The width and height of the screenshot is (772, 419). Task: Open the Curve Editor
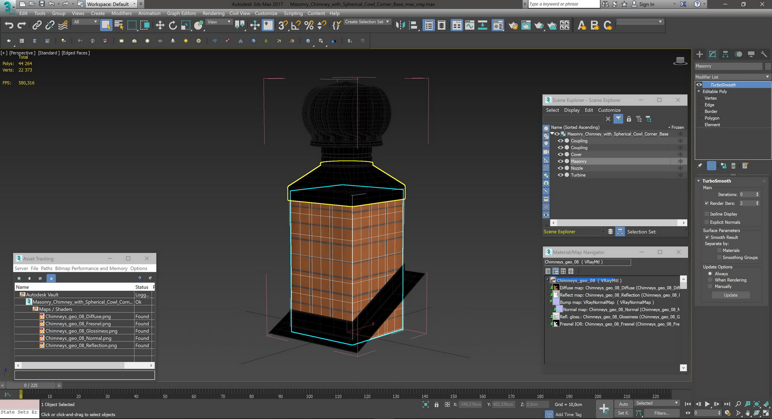(470, 25)
